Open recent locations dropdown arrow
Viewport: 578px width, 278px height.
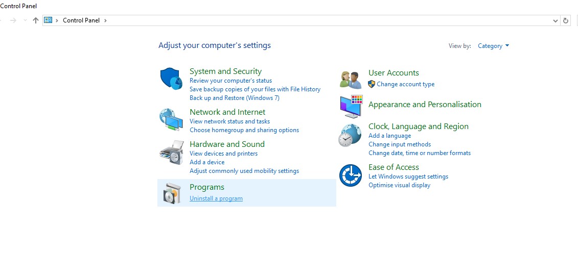point(25,20)
